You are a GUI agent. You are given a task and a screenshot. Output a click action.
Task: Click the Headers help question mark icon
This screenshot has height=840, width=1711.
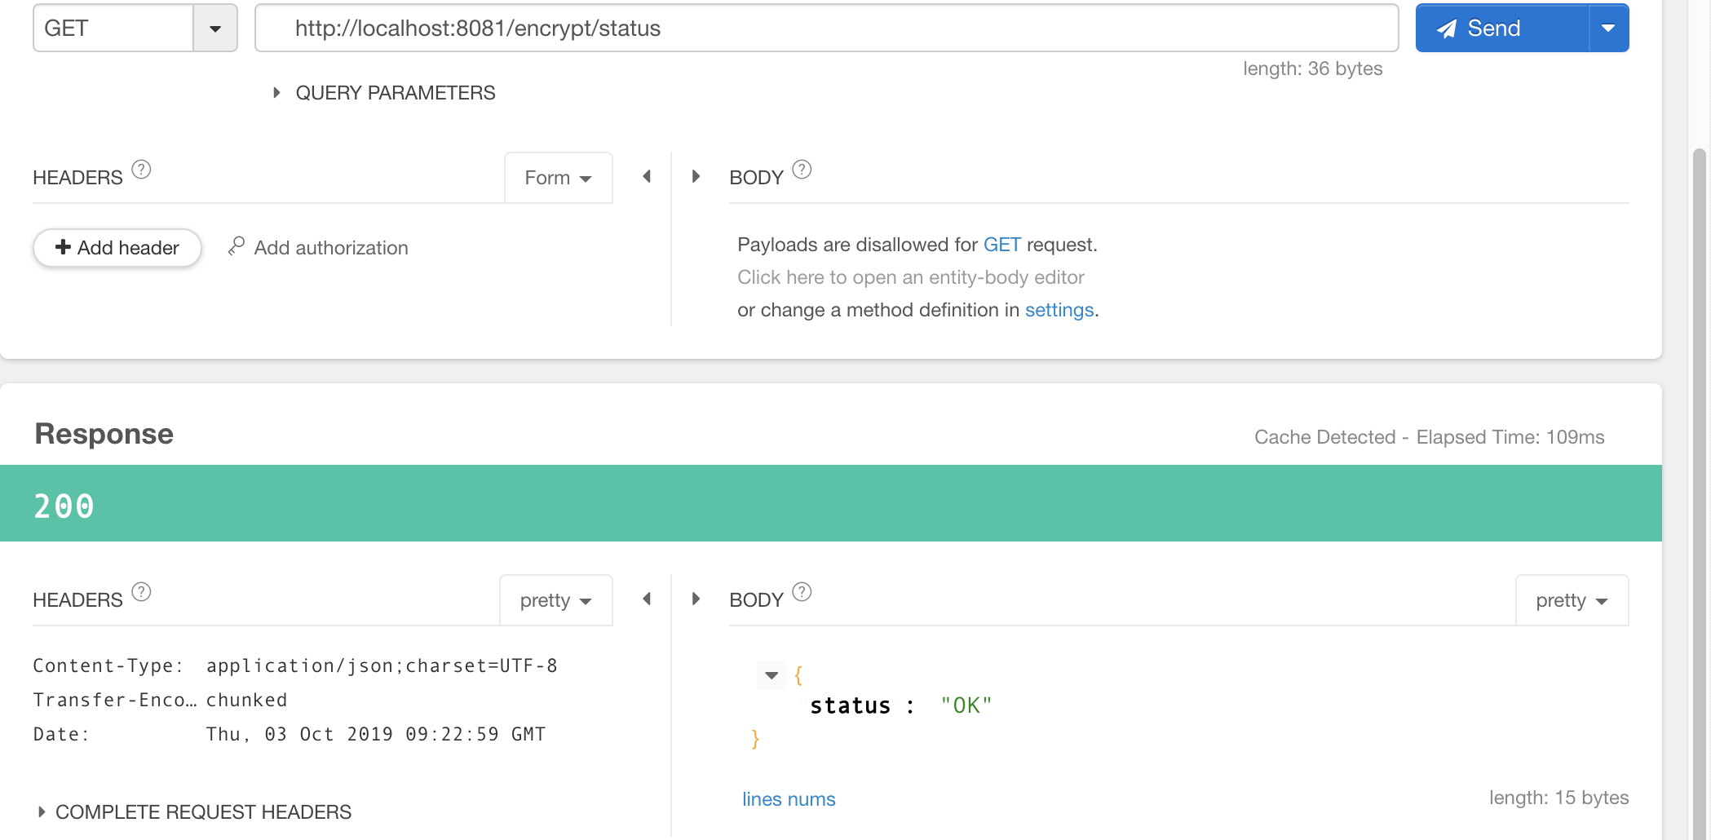click(141, 169)
